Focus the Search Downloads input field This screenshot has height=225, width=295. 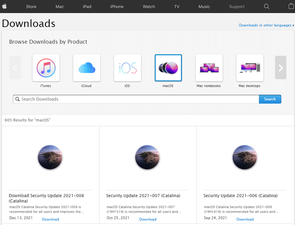click(136, 99)
